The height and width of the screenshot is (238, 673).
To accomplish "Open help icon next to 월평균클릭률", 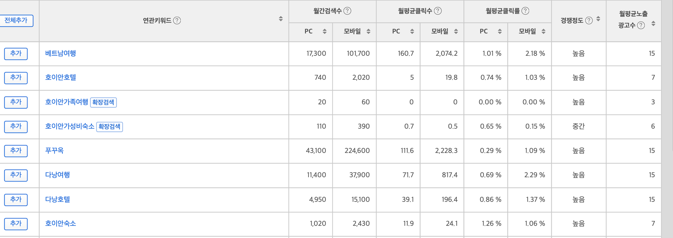I will coord(525,11).
